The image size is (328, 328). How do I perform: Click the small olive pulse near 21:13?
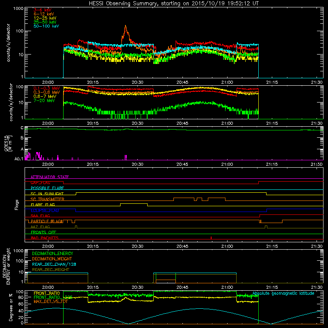266,227
